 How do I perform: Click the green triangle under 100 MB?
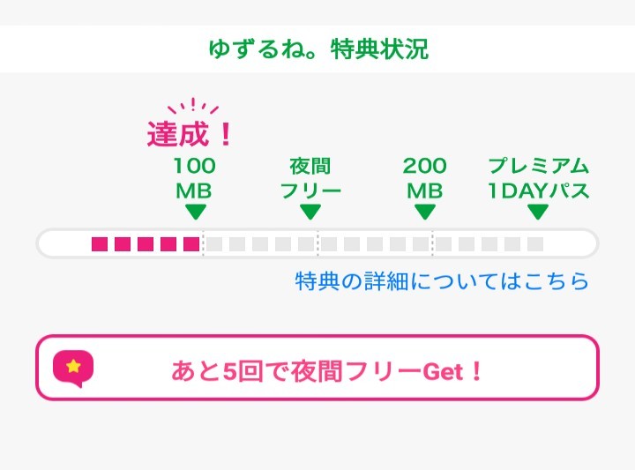pos(195,212)
